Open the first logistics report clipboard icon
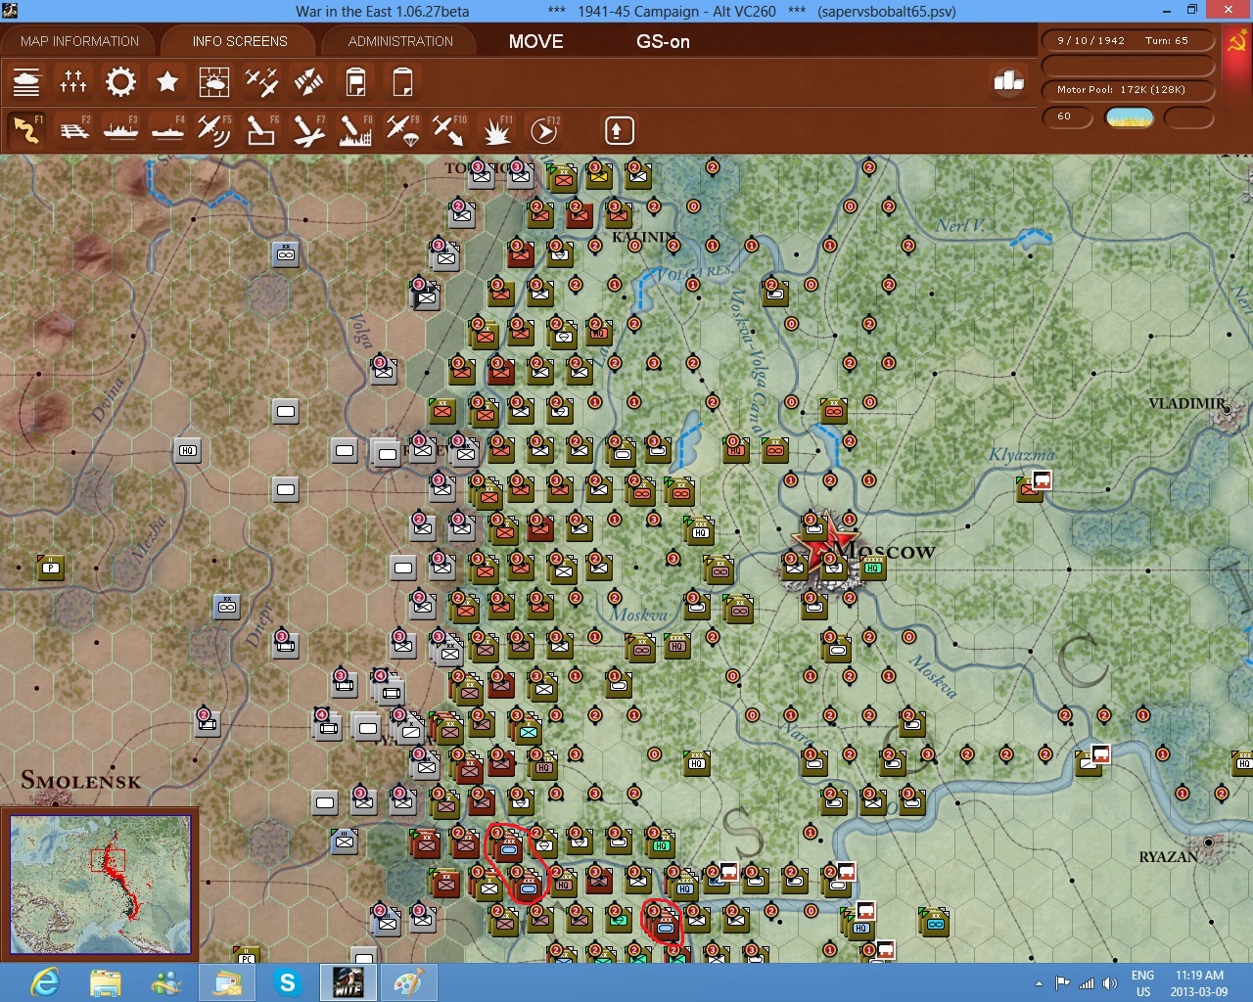The image size is (1253, 1002). 356,82
